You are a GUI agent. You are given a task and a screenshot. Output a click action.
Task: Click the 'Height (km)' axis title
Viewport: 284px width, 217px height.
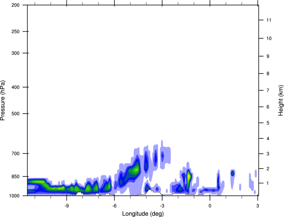281,100
